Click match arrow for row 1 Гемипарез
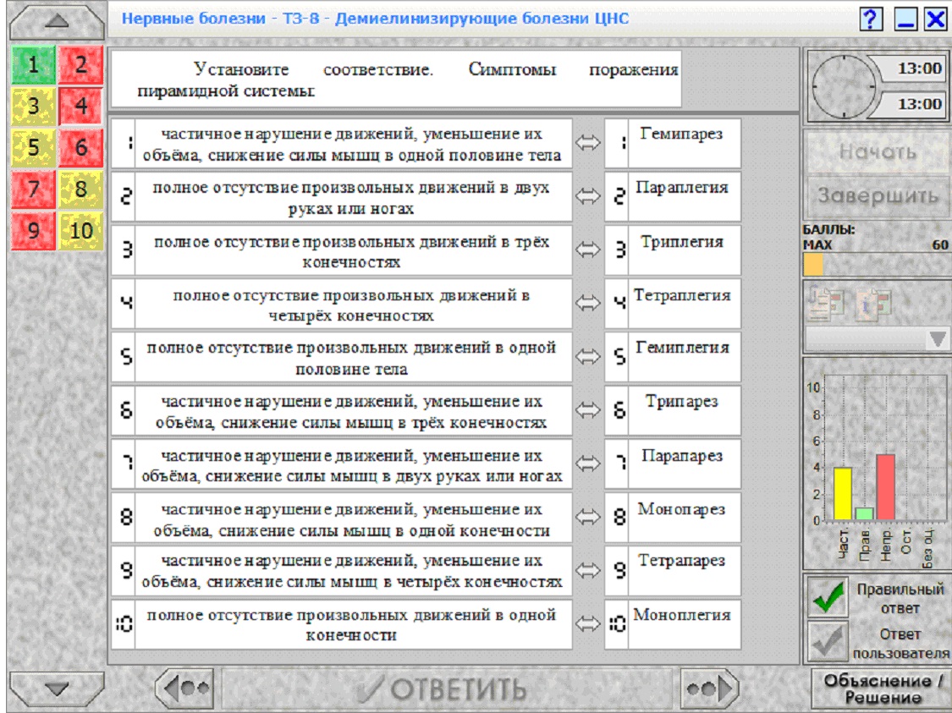The height and width of the screenshot is (713, 952). pos(588,143)
